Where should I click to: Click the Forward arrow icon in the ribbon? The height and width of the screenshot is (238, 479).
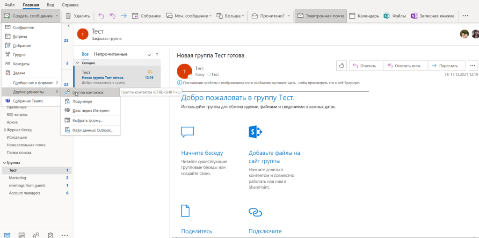click(123, 16)
